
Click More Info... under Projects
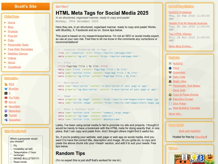[176, 114]
